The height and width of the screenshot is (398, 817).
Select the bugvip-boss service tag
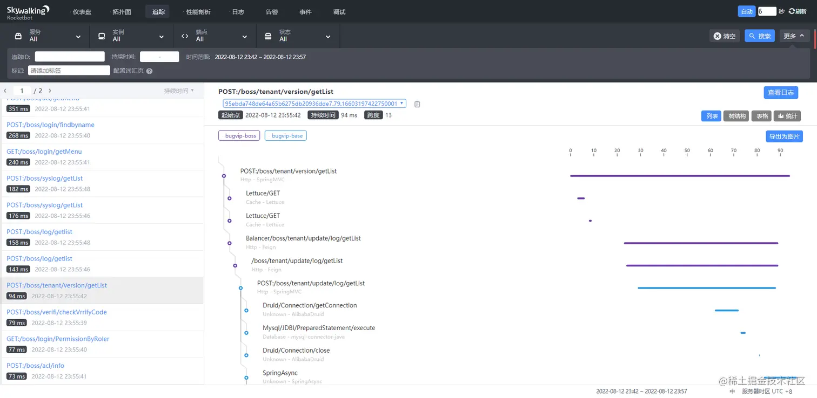[x=239, y=136]
